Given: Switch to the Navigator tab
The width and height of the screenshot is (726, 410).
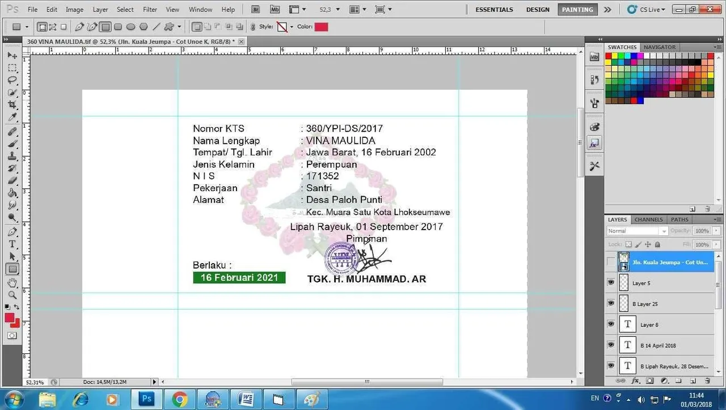Looking at the screenshot, I should (x=660, y=47).
